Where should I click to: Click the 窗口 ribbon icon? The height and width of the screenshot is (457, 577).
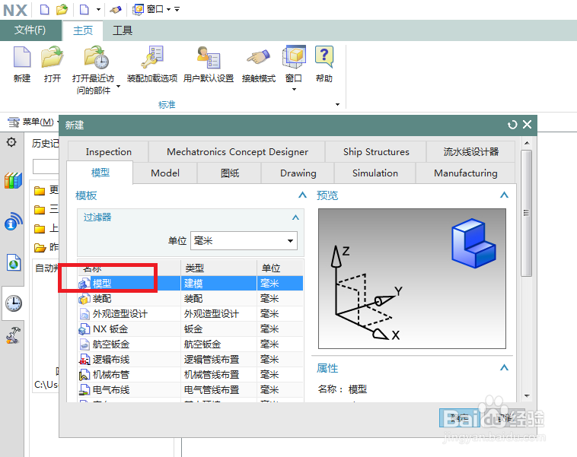(294, 56)
